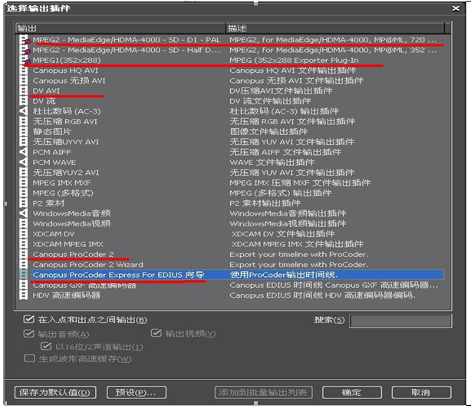This screenshot has width=471, height=409.
Task: Select P2 素材输出插件 description
Action: click(x=265, y=203)
